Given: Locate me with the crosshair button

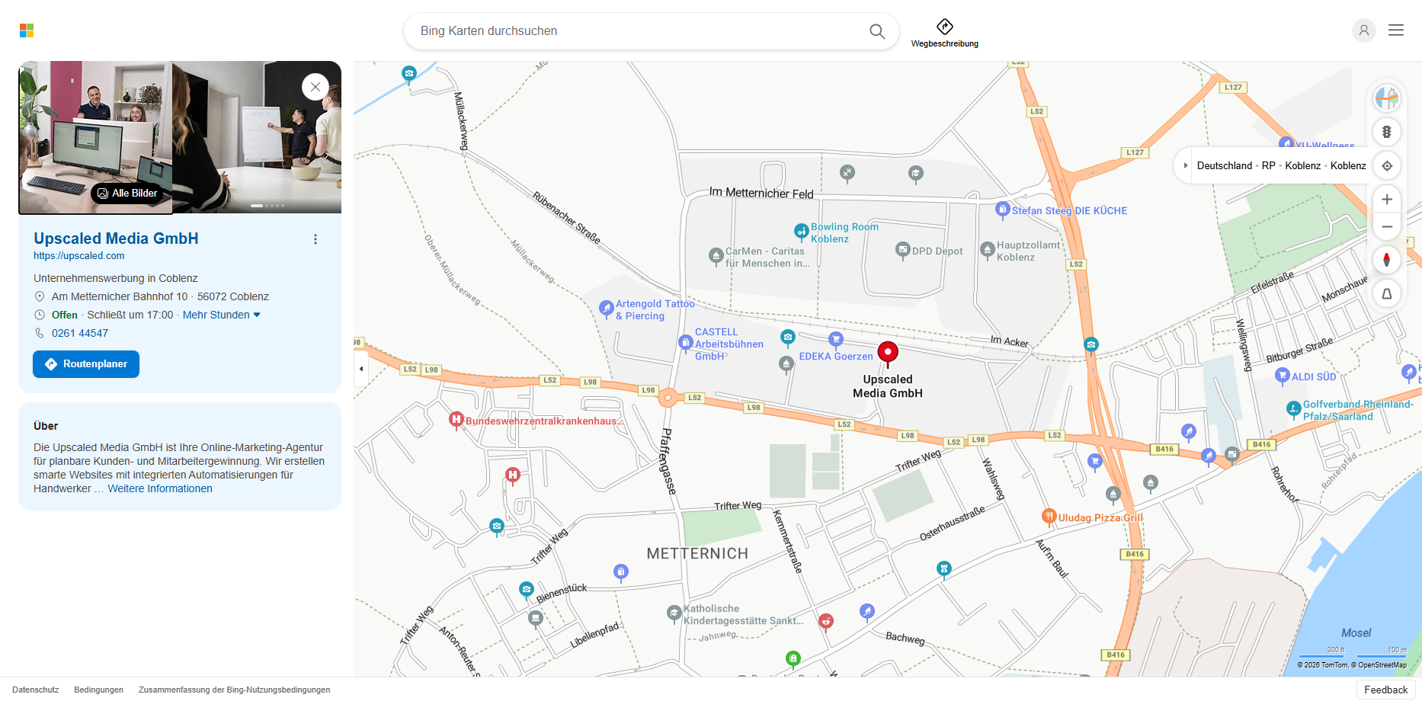Looking at the screenshot, I should click(x=1387, y=165).
